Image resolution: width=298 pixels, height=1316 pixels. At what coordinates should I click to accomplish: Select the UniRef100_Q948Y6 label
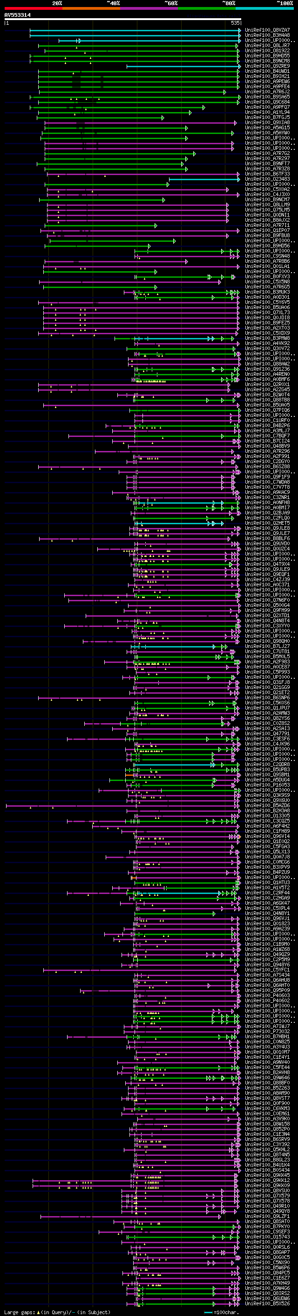point(267,965)
